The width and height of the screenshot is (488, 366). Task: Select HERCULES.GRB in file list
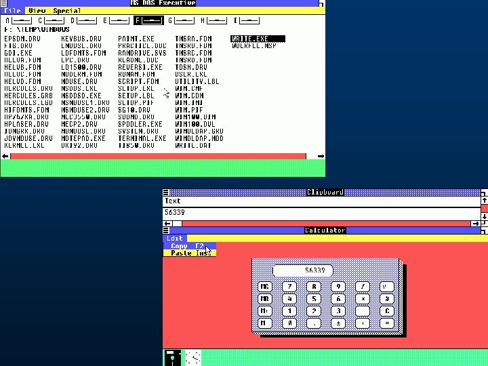28,96
